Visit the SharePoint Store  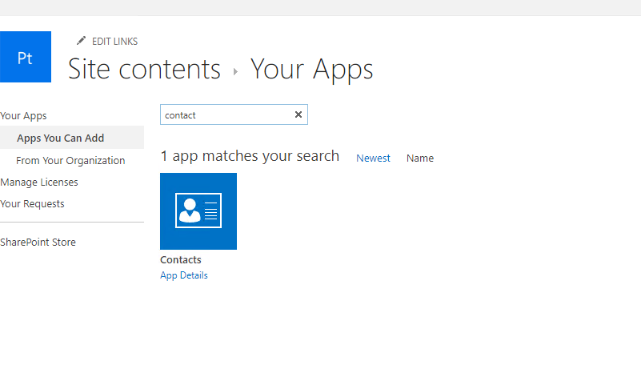coord(38,242)
